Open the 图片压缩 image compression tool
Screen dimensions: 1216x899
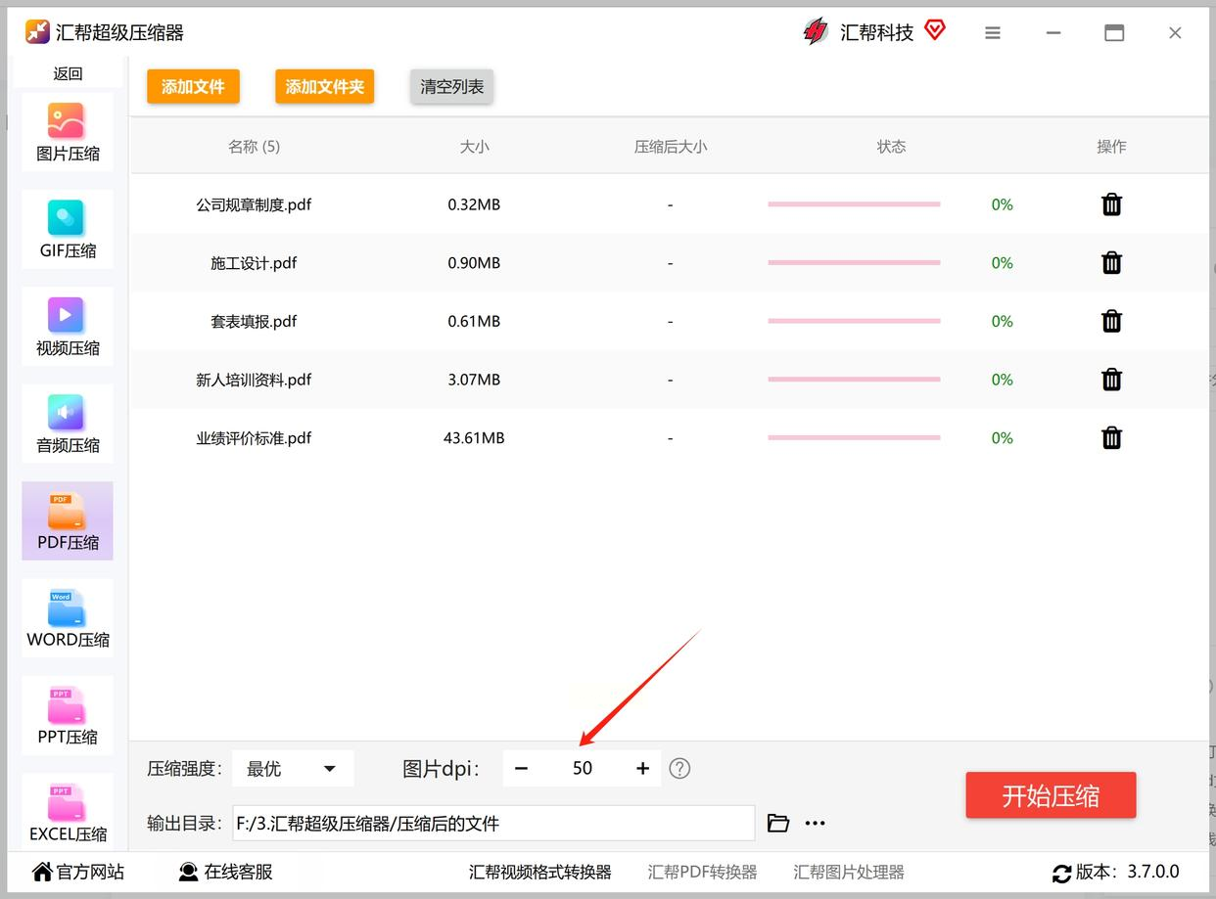[x=67, y=132]
